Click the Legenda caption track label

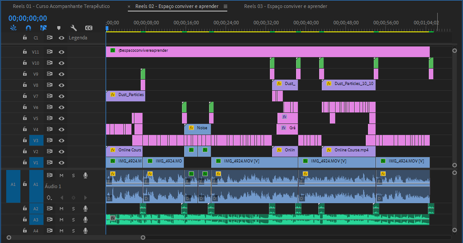tap(78, 38)
